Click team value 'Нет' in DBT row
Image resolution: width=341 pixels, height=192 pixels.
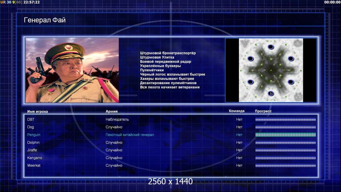239,119
